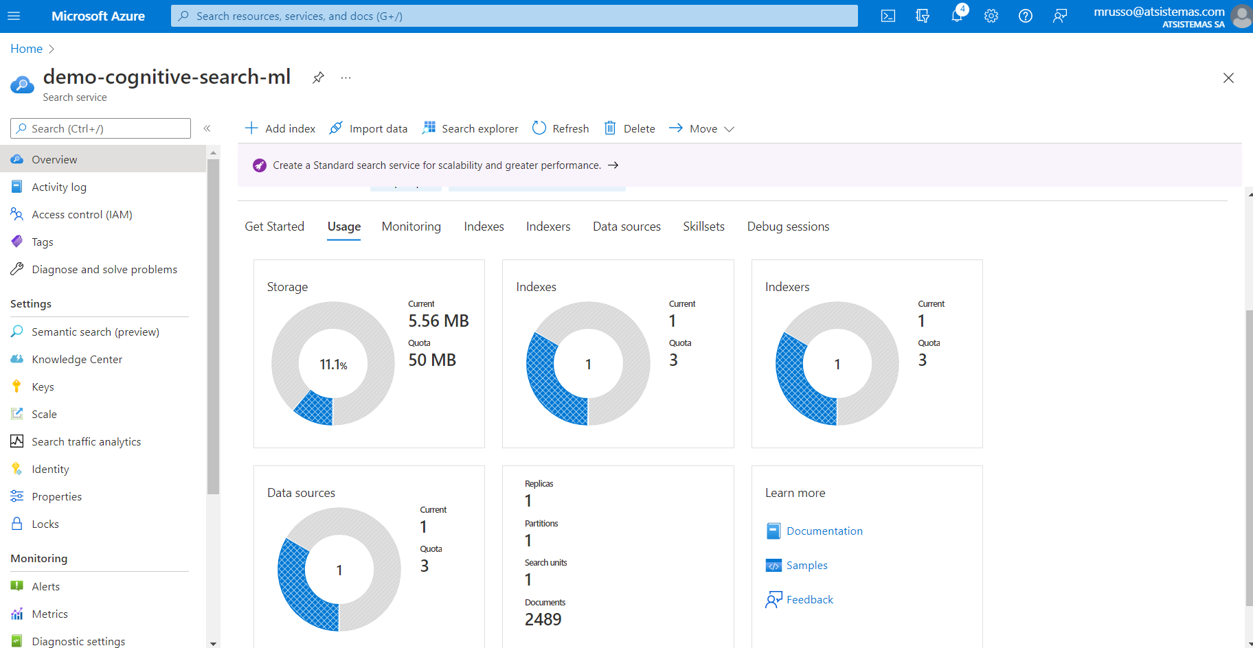Open the Feedback link in Learn more
Image resolution: width=1253 pixels, height=648 pixels.
809,600
